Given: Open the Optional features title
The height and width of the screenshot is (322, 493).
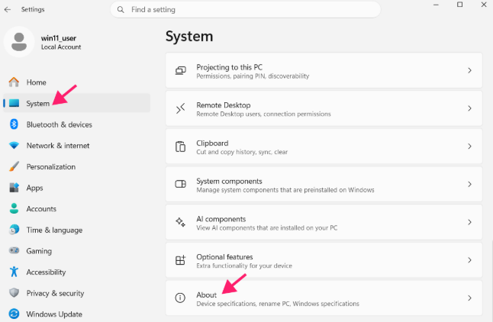Looking at the screenshot, I should click(224, 257).
